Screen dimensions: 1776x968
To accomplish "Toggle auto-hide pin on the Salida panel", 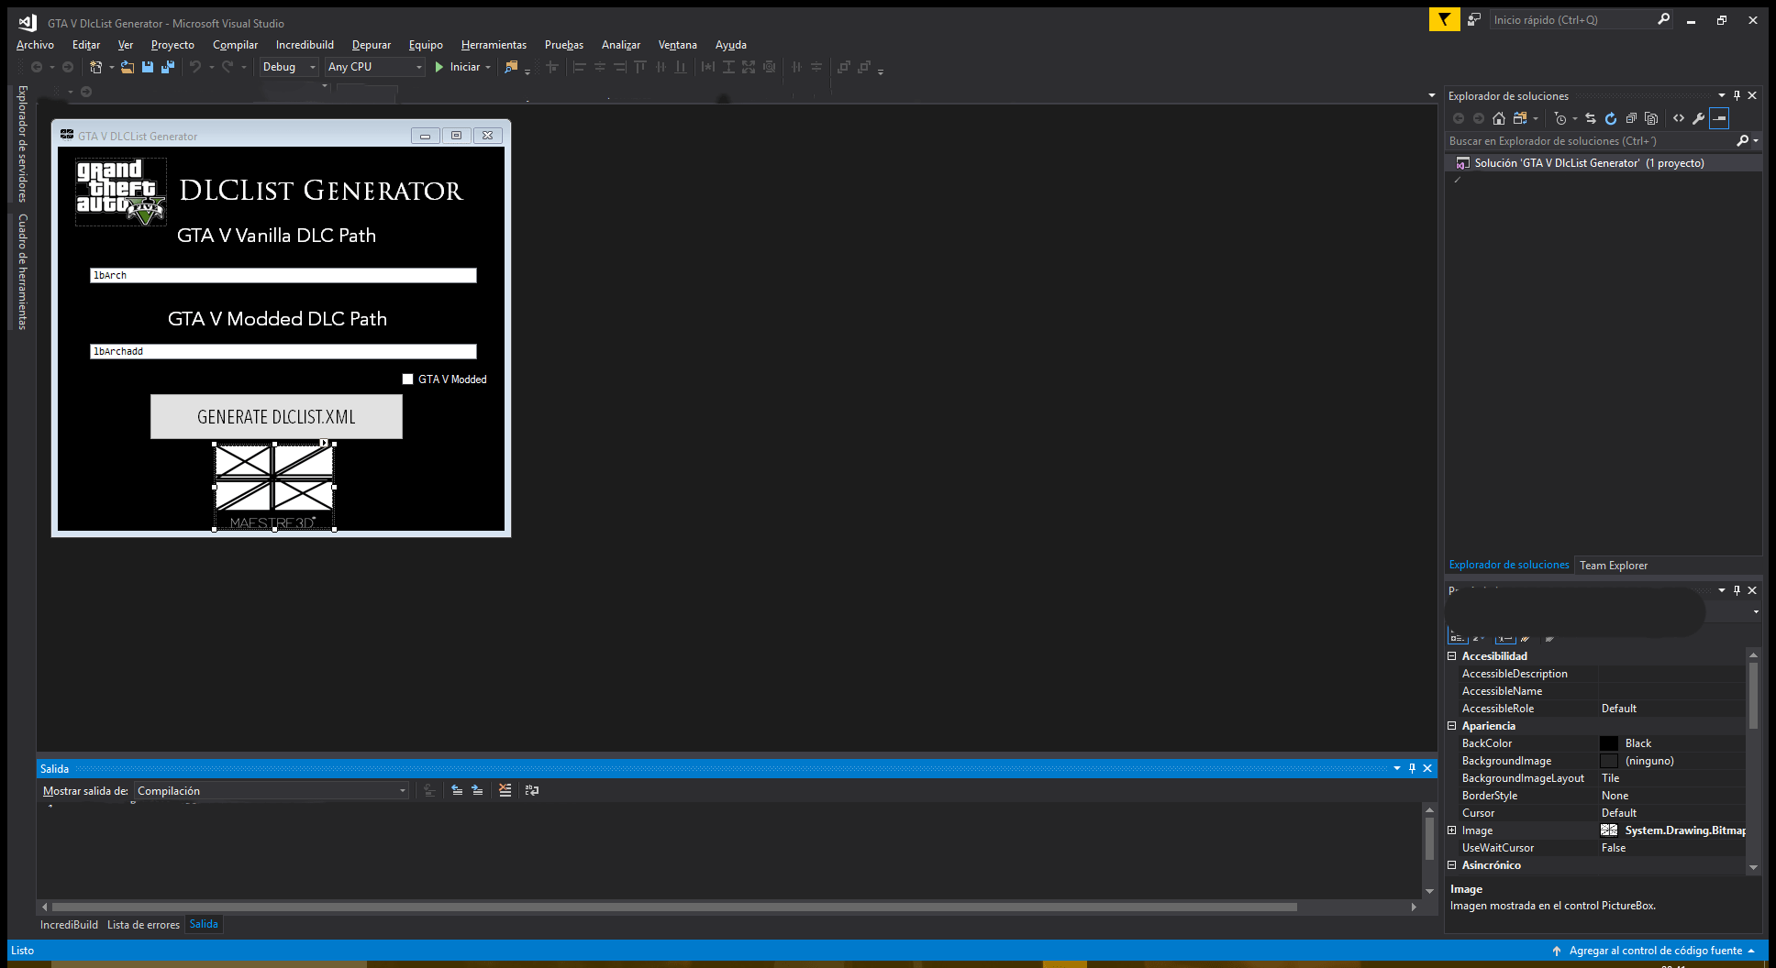I will coord(1413,768).
